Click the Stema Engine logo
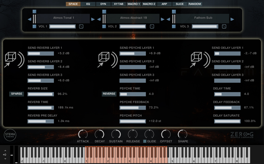 (x=10, y=135)
